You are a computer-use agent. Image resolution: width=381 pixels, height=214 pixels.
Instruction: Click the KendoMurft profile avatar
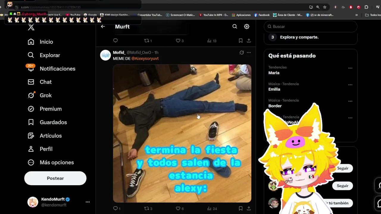point(33,202)
